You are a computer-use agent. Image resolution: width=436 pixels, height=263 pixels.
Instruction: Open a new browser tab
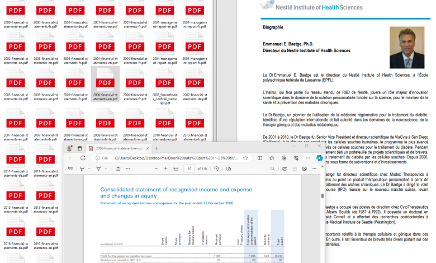(x=157, y=148)
